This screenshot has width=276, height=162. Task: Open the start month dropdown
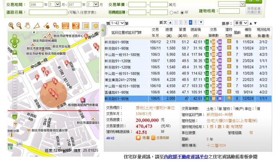pos(54,4)
